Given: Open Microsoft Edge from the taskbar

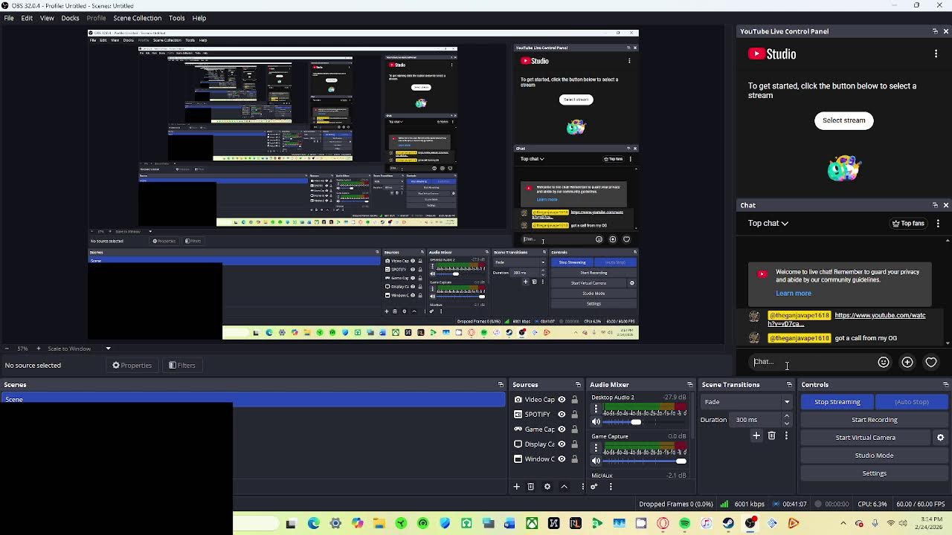Looking at the screenshot, I should (313, 524).
